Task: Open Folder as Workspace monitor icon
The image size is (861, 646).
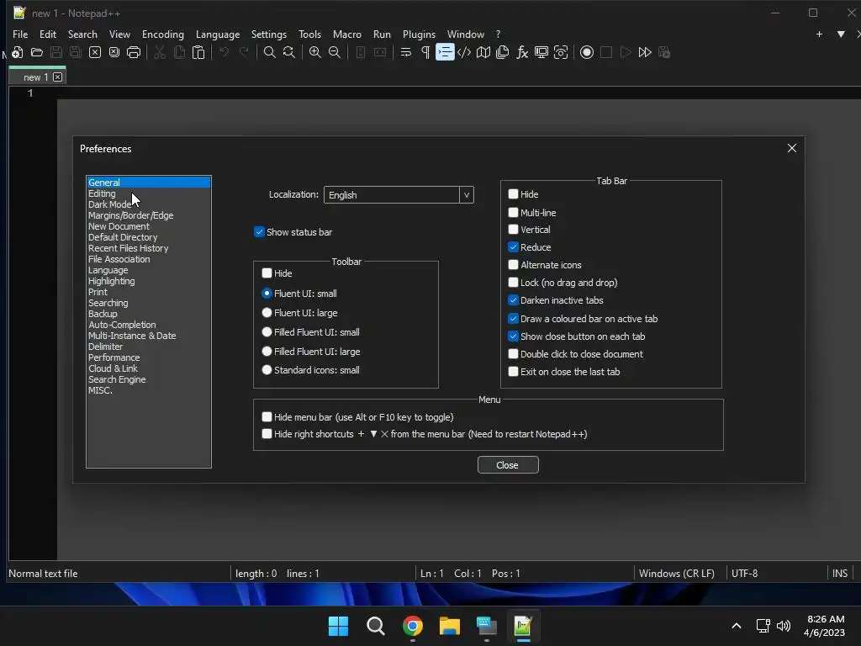Action: (x=541, y=52)
